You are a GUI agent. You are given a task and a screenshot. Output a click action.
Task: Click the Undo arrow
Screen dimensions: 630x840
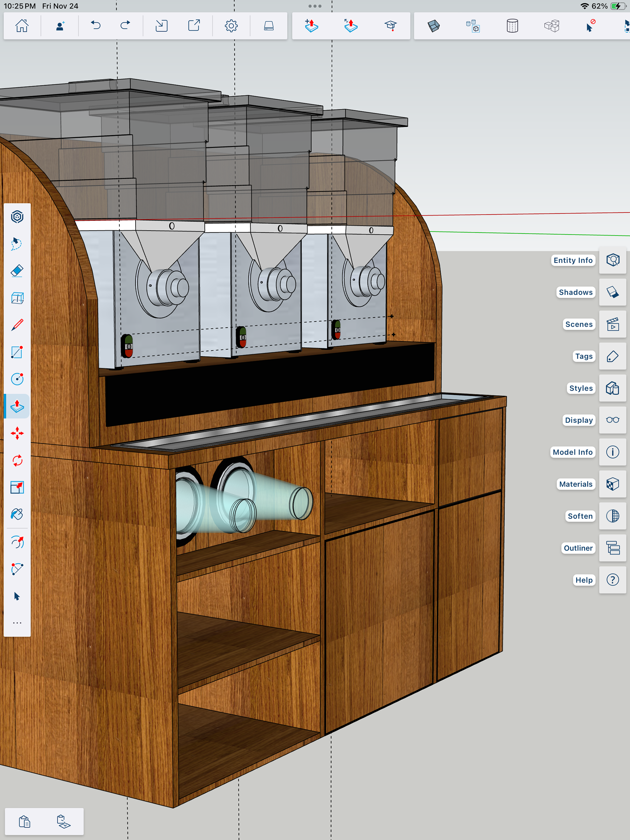[x=96, y=26]
